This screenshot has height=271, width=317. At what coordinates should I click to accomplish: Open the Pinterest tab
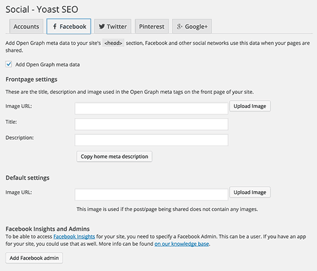pos(152,26)
